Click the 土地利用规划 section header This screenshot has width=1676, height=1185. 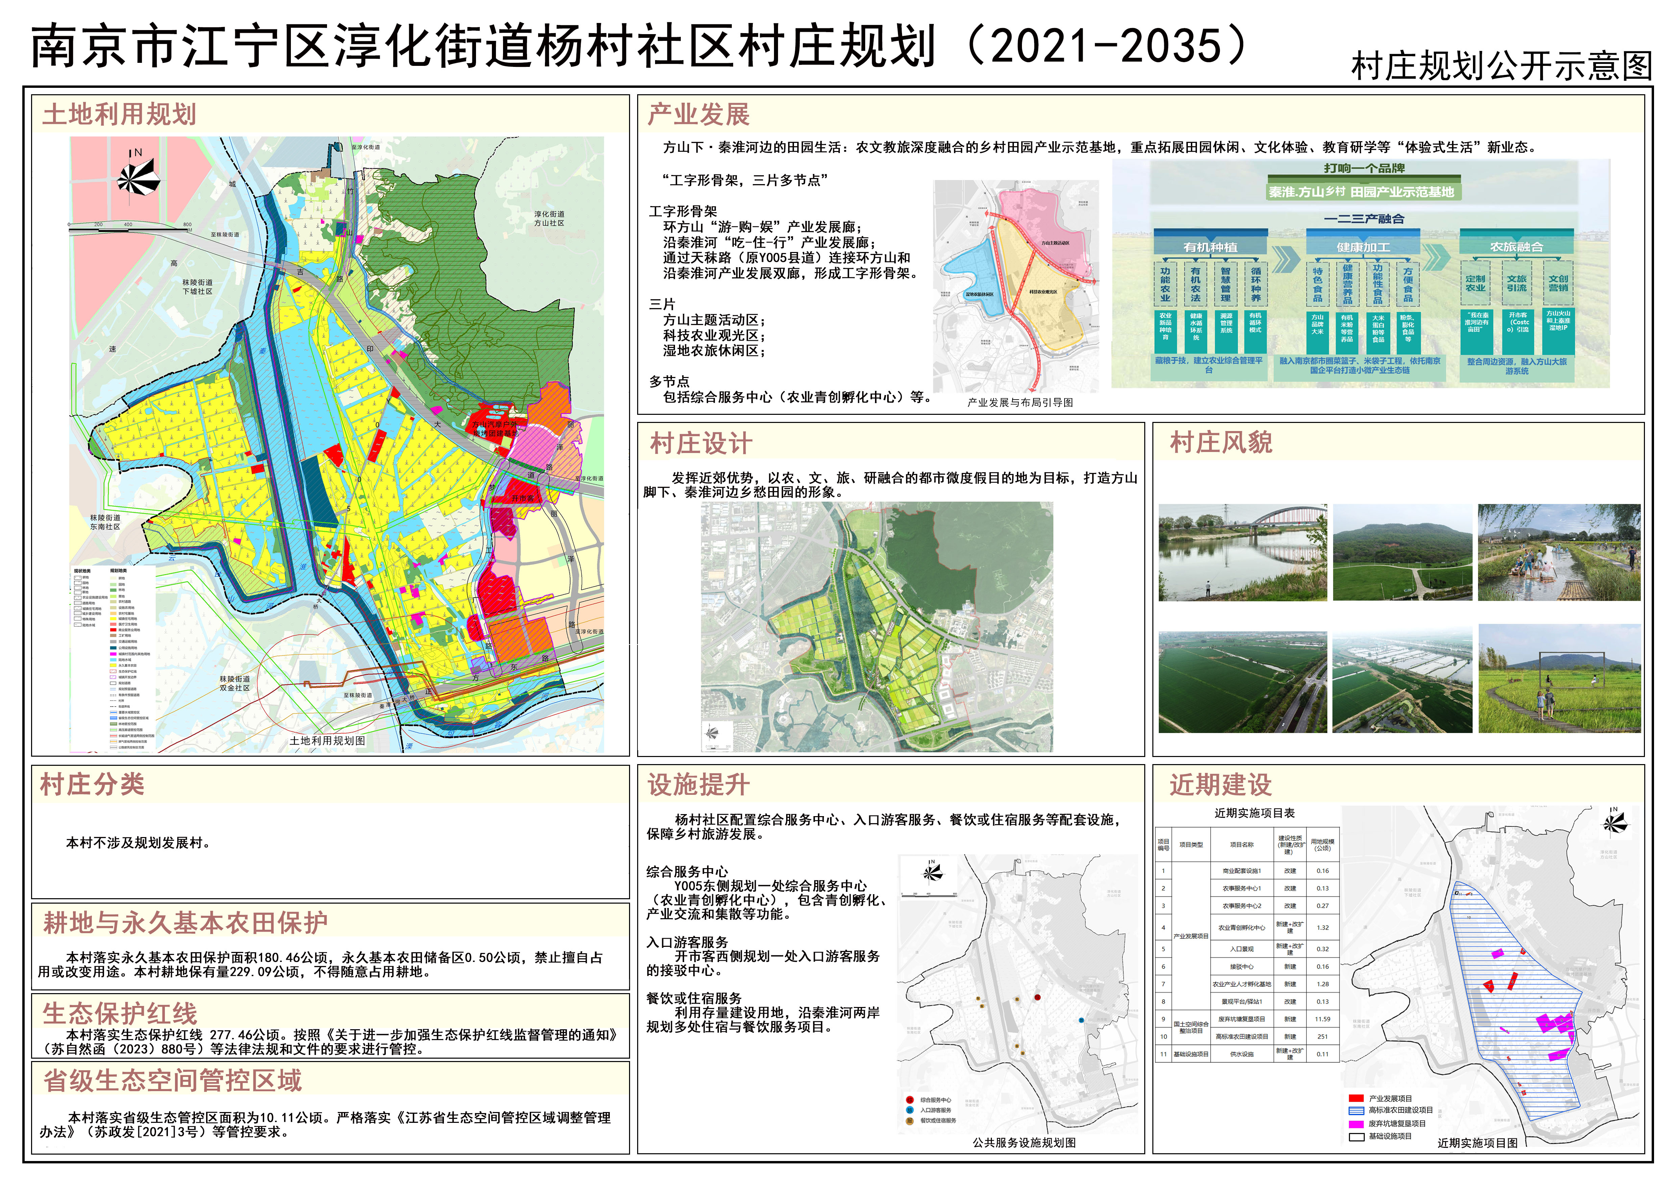120,115
